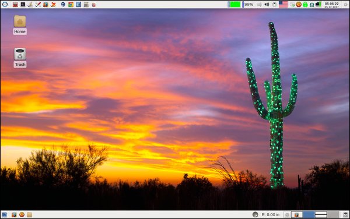Click the network monitor tray icon
The height and width of the screenshot is (219, 350).
[318, 4]
